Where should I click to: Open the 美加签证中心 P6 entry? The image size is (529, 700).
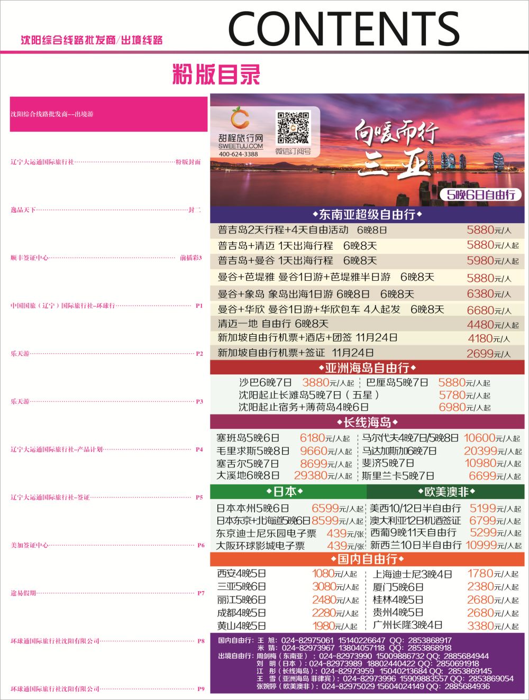point(107,545)
